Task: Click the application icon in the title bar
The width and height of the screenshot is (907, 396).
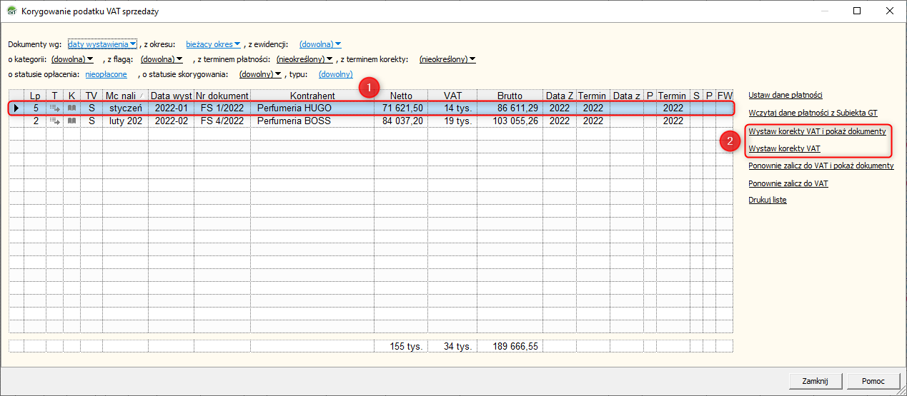Action: 11,11
